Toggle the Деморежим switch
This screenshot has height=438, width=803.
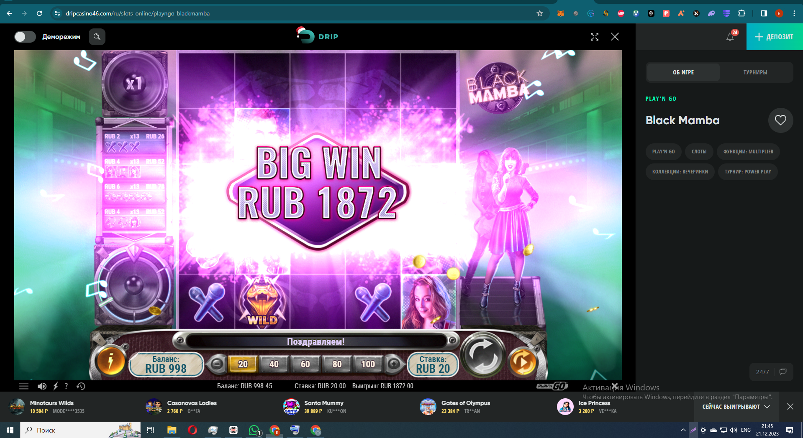click(x=25, y=37)
